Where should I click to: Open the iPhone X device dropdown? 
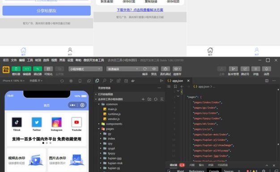(x=13, y=81)
